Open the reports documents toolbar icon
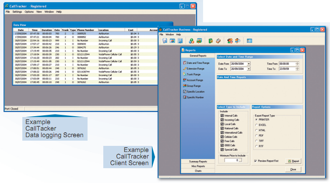This screenshot has width=330, height=183. 165,41
